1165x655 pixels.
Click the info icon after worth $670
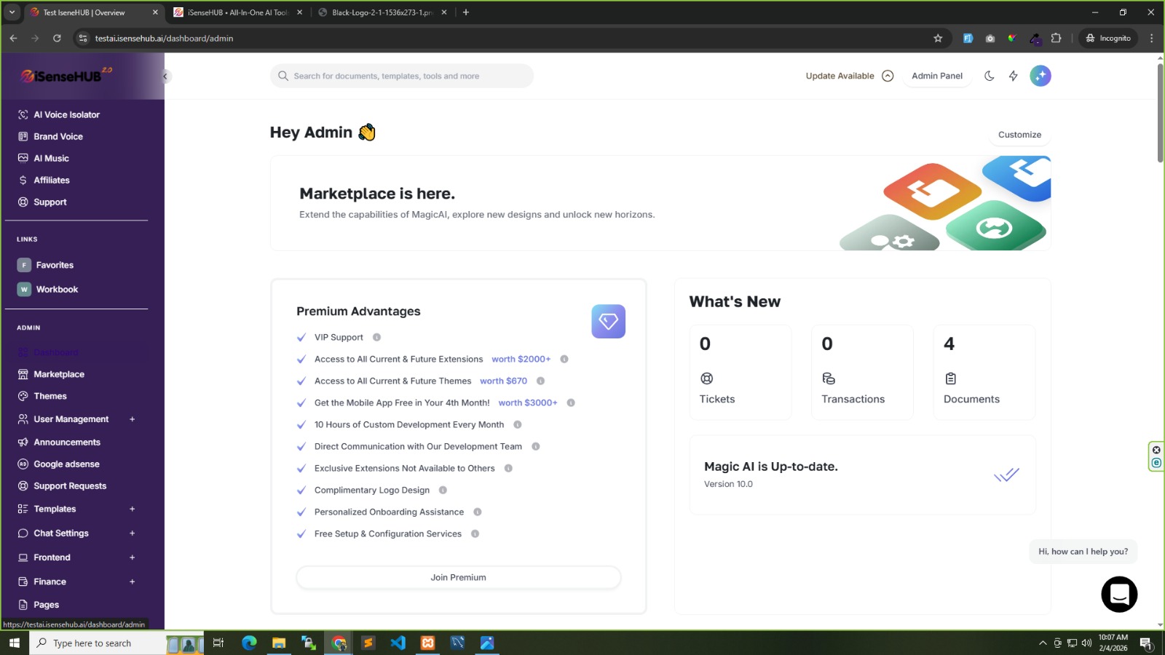pos(541,381)
